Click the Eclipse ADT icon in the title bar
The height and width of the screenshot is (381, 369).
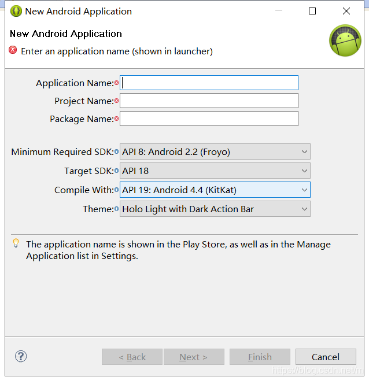point(16,11)
